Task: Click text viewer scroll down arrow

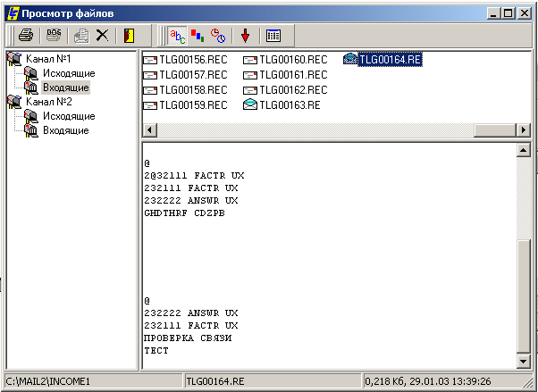Action: [524, 361]
